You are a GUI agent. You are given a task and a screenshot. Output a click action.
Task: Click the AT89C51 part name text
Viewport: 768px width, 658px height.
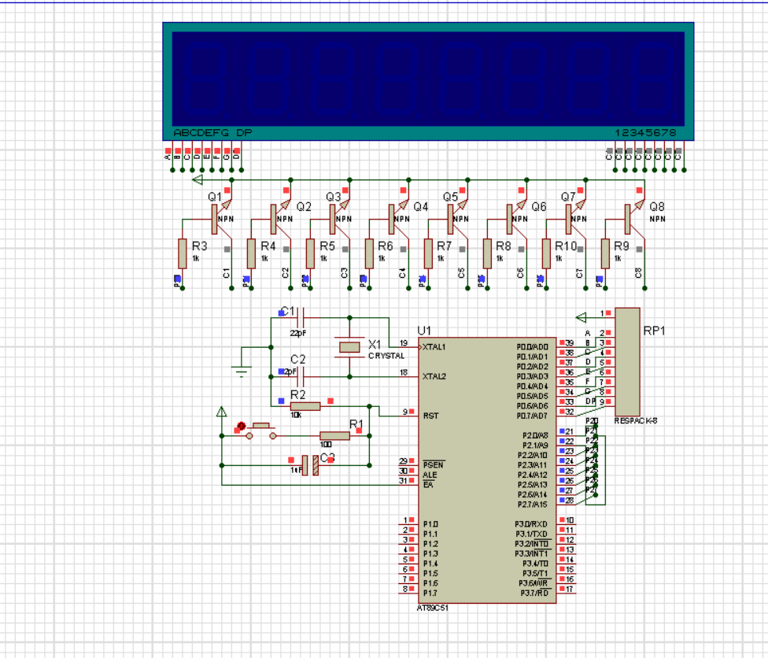click(x=432, y=608)
